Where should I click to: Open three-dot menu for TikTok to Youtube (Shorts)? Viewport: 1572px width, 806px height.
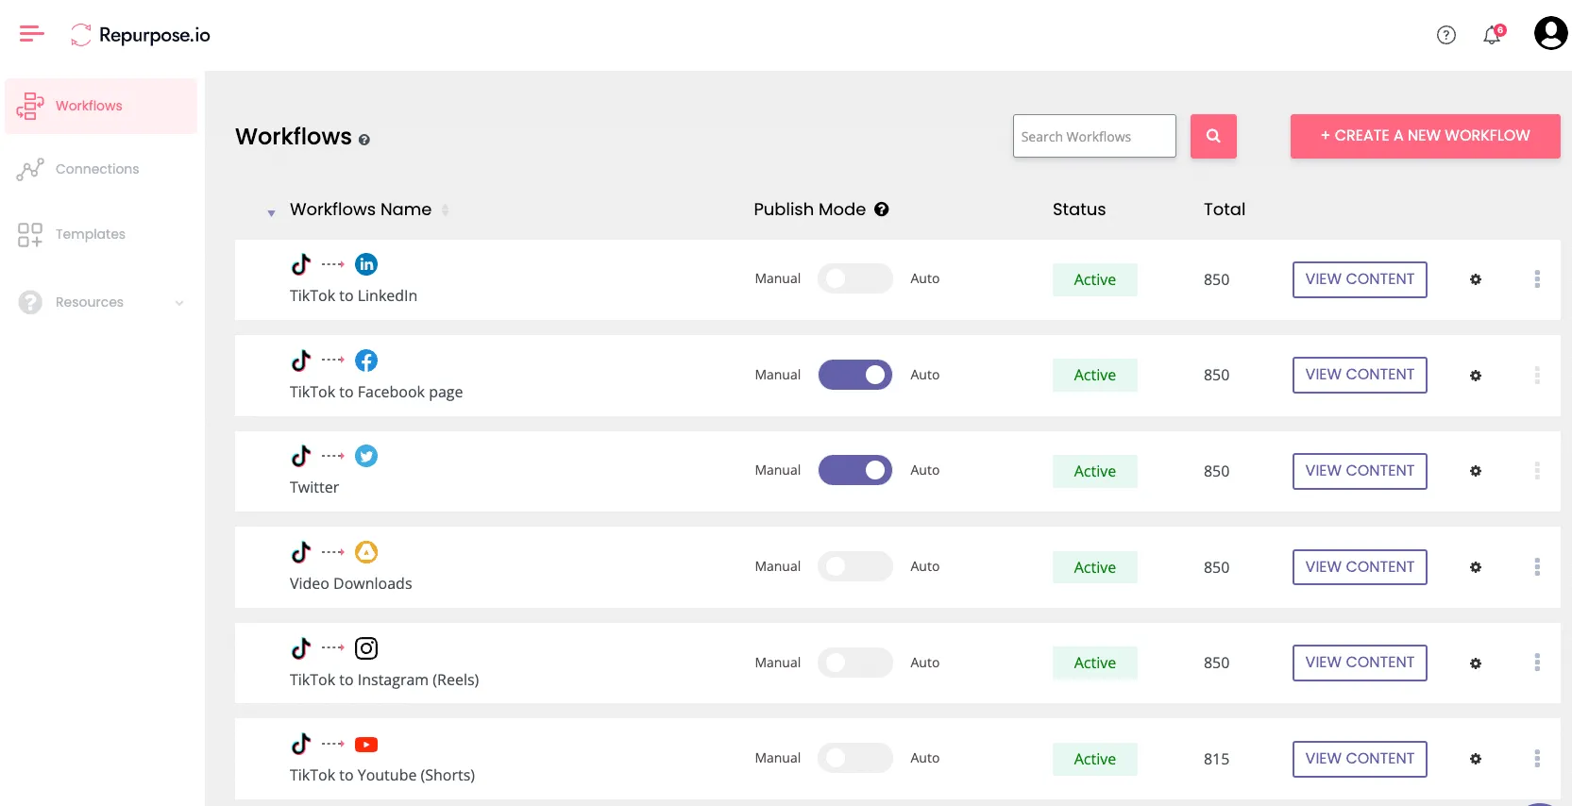[1537, 758]
